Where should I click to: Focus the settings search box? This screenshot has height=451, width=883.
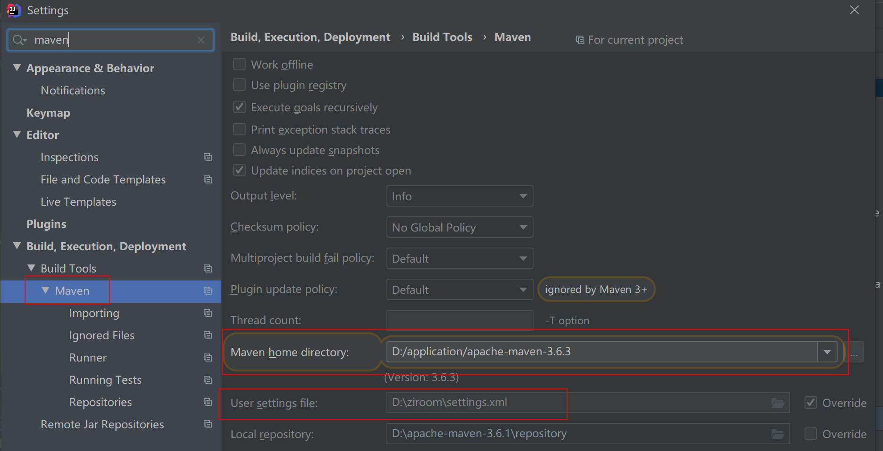coord(111,40)
